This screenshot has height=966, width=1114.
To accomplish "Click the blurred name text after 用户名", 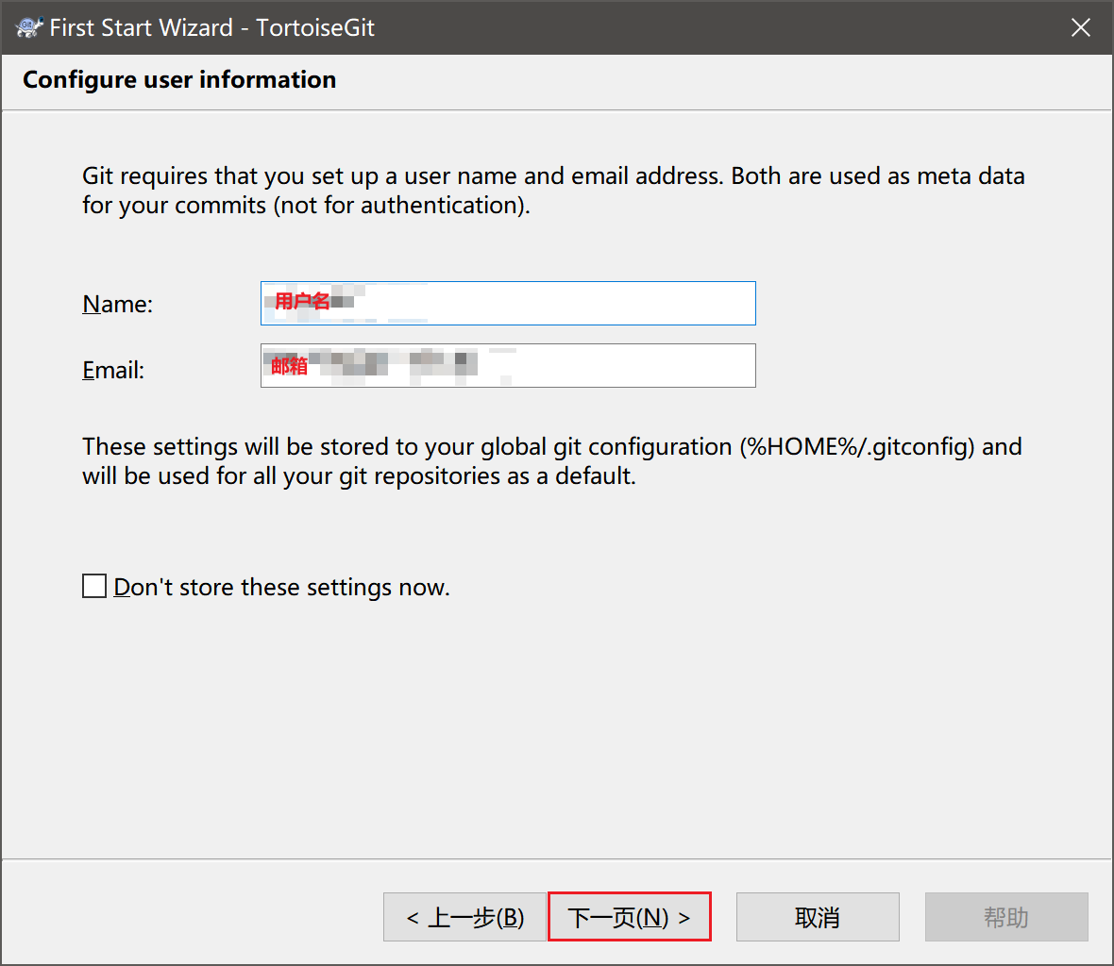I will pyautogui.click(x=344, y=302).
